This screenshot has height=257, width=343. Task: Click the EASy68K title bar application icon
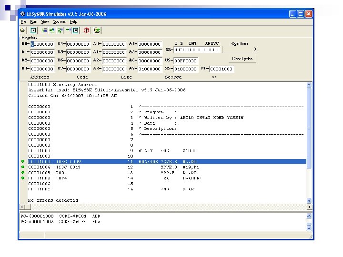click(x=22, y=14)
